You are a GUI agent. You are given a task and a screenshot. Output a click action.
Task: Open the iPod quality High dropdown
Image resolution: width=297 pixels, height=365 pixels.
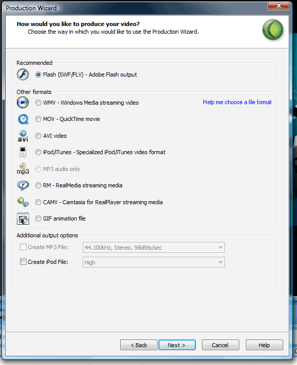click(154, 262)
